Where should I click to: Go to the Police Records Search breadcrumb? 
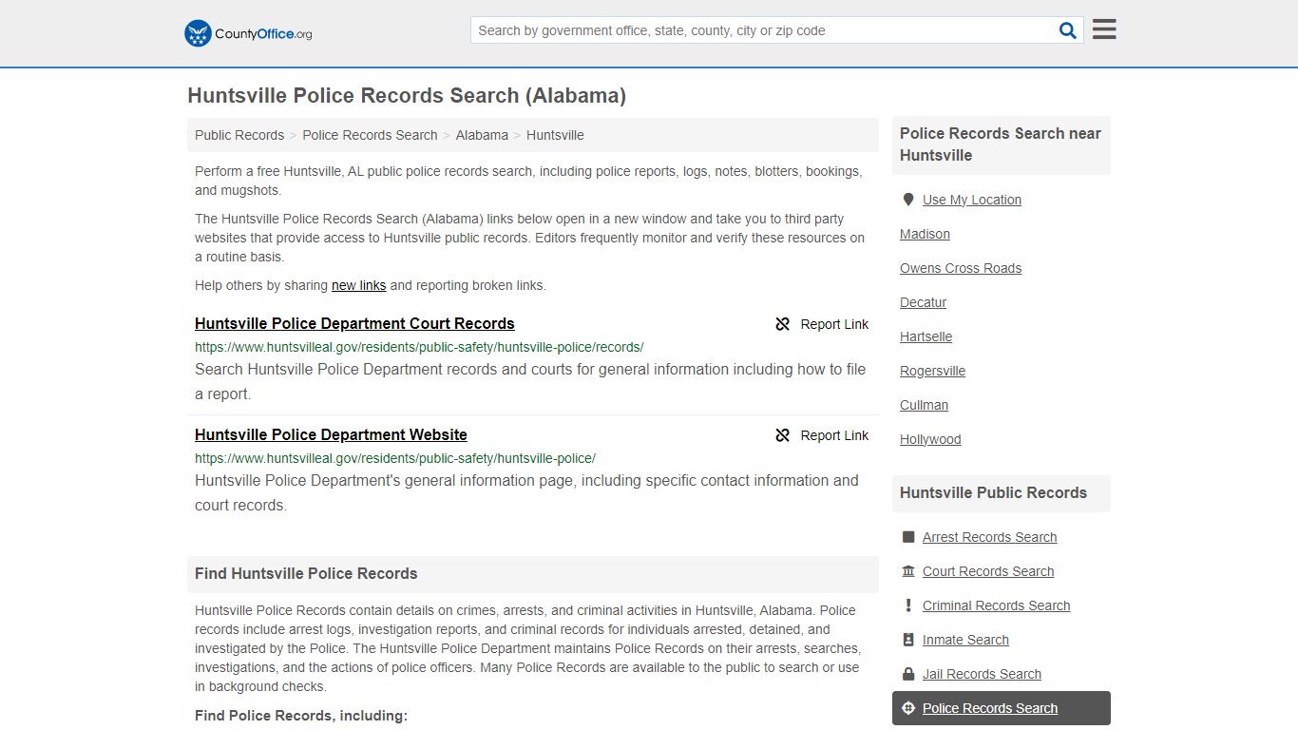click(370, 135)
